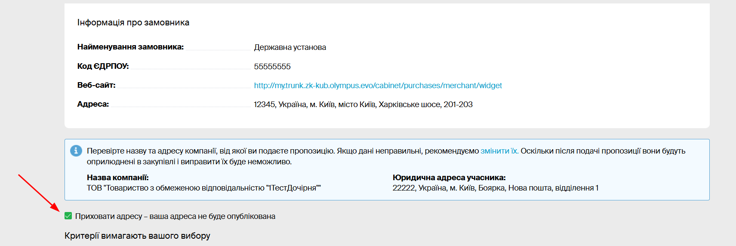Click the red arrow pointing at the checkbox
This screenshot has width=736, height=246.
click(x=39, y=192)
